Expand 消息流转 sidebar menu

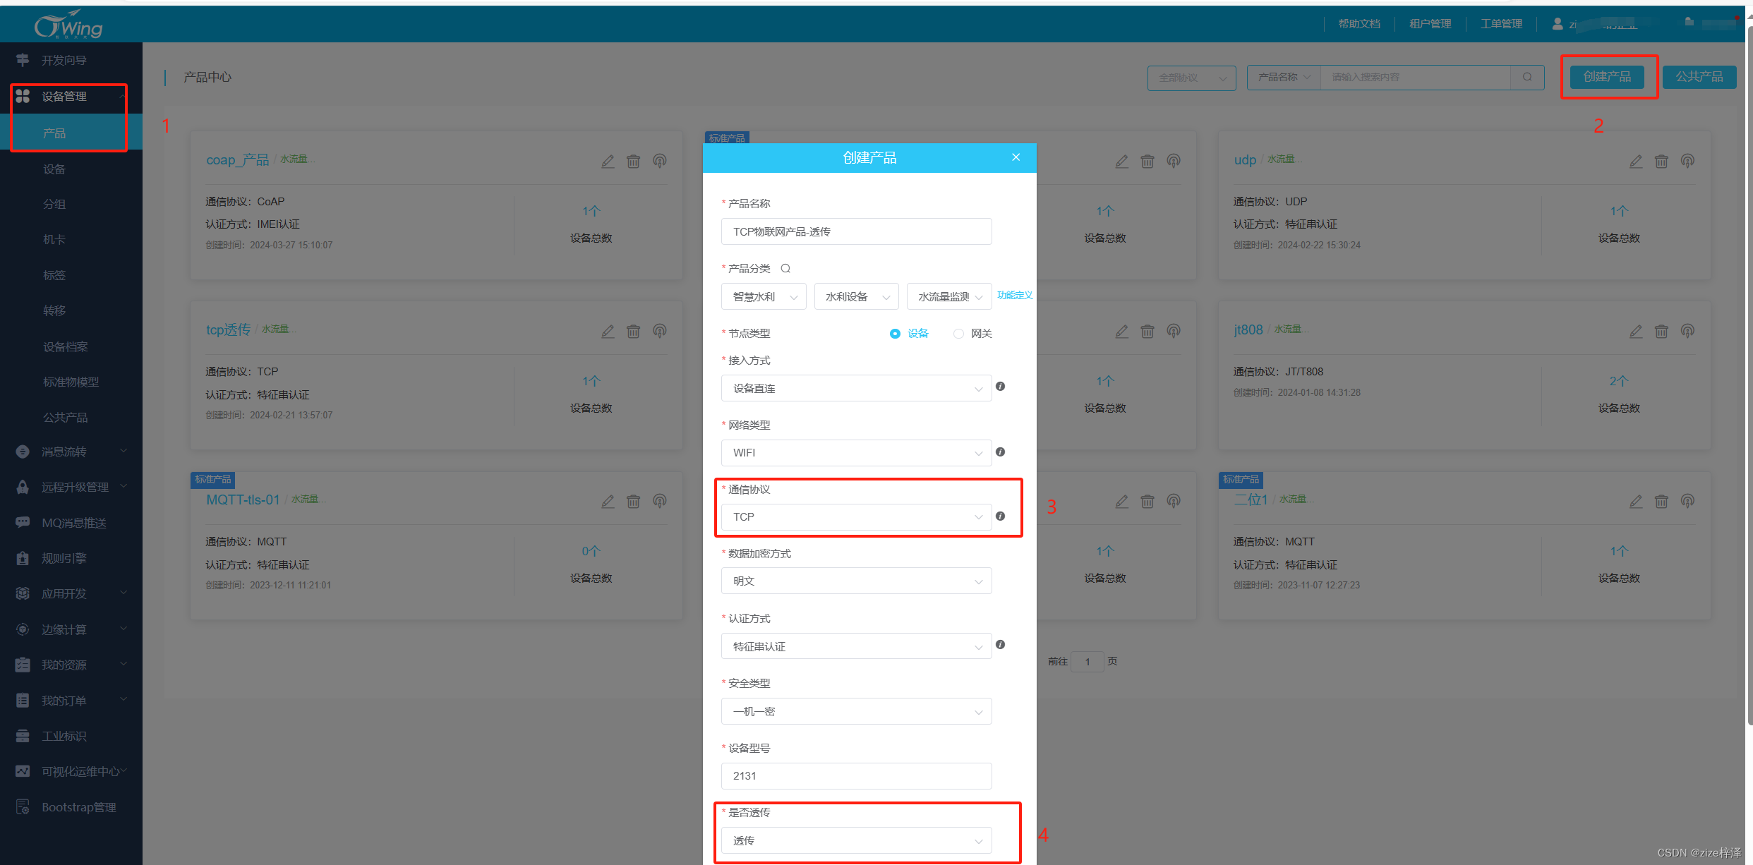tap(71, 452)
